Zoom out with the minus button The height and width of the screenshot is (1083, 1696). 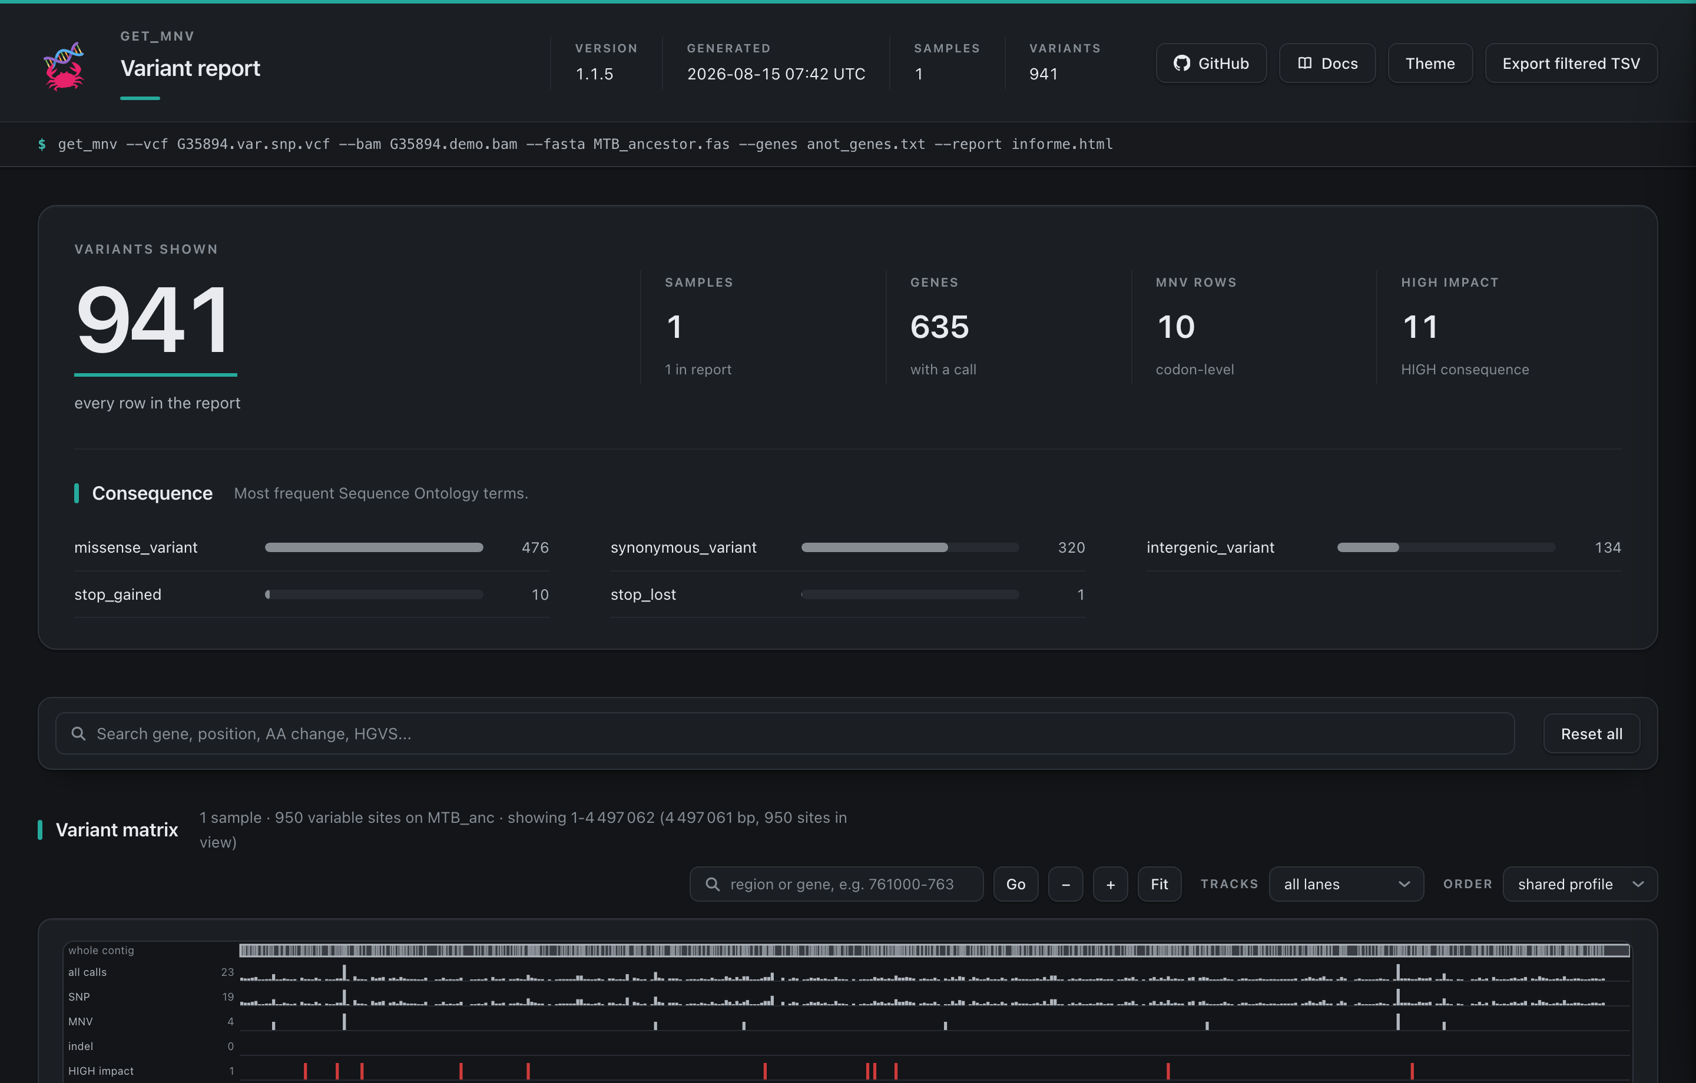(1066, 885)
